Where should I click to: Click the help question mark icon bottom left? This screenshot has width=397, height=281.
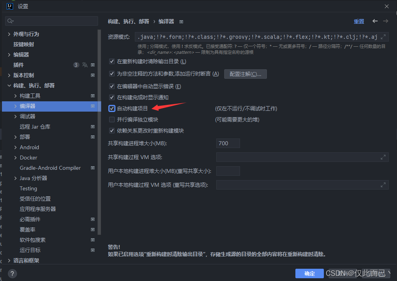pyautogui.click(x=11, y=273)
